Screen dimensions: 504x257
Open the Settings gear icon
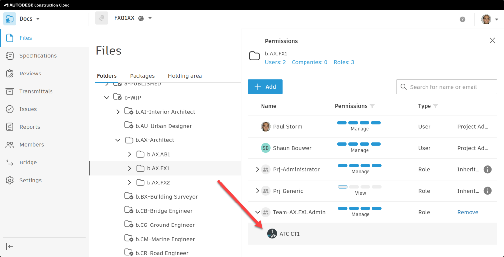point(10,180)
